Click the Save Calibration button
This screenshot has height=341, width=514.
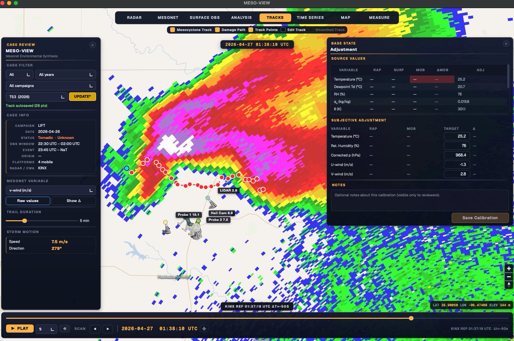pyautogui.click(x=480, y=218)
